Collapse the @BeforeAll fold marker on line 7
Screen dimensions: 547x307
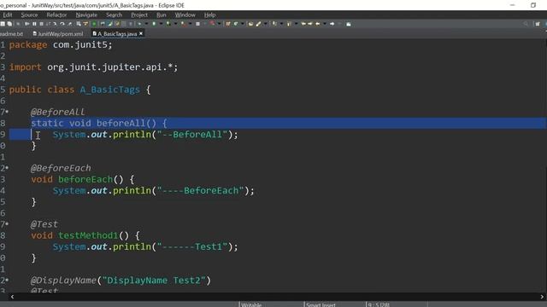[7, 112]
